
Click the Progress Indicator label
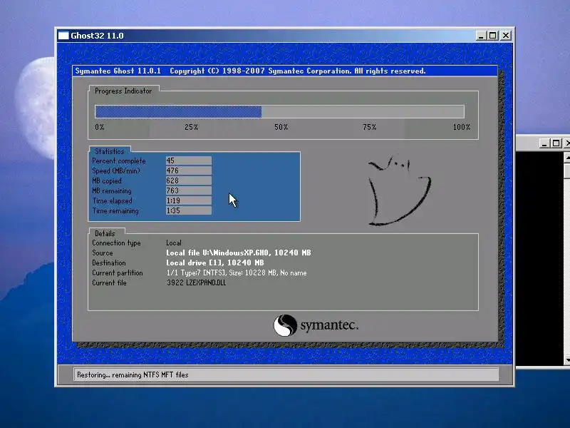(123, 91)
